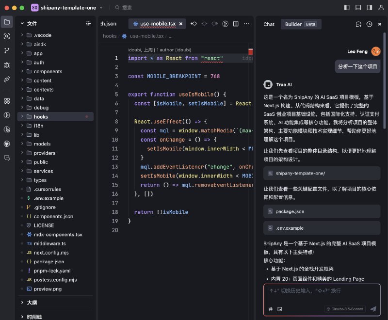
Task: Click the top search field
Action: pos(124,8)
